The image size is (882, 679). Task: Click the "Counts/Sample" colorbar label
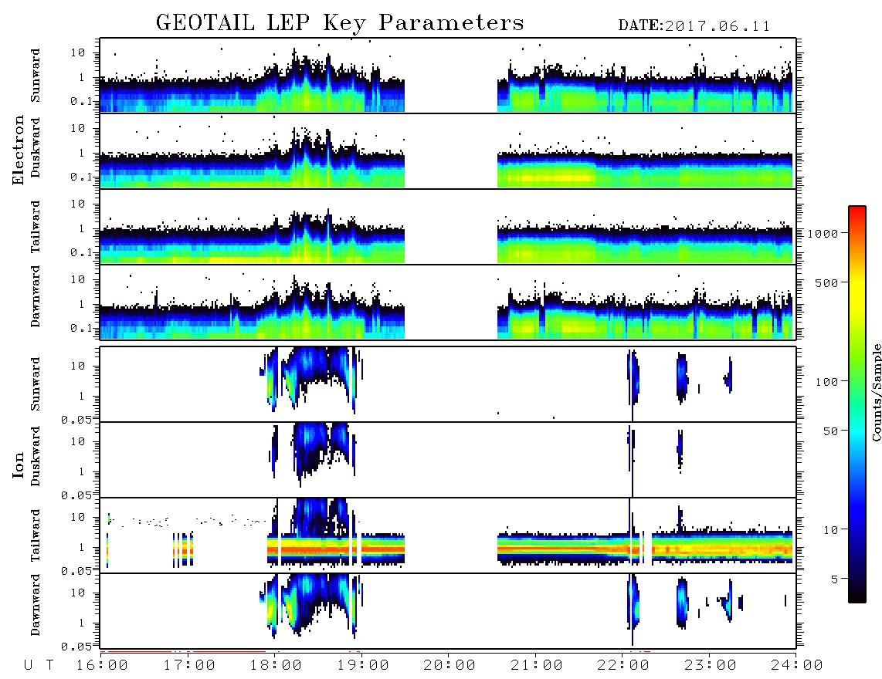(x=876, y=392)
